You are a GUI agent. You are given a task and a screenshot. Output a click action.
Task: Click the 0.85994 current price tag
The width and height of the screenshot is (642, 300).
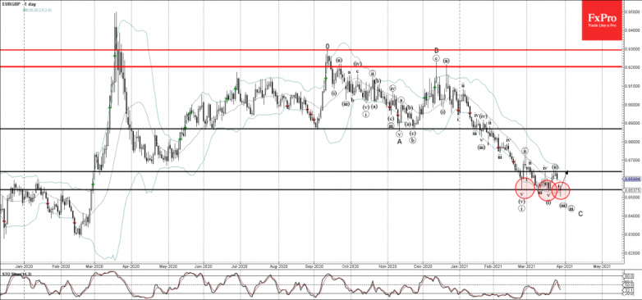(x=632, y=179)
